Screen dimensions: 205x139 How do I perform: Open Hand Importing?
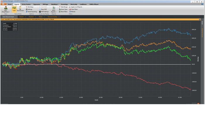click(32, 12)
